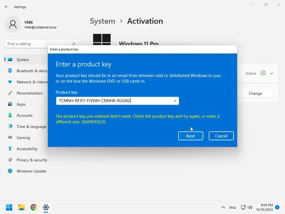
Task: Click the Personalization paintbrush icon
Action: pos(10,93)
